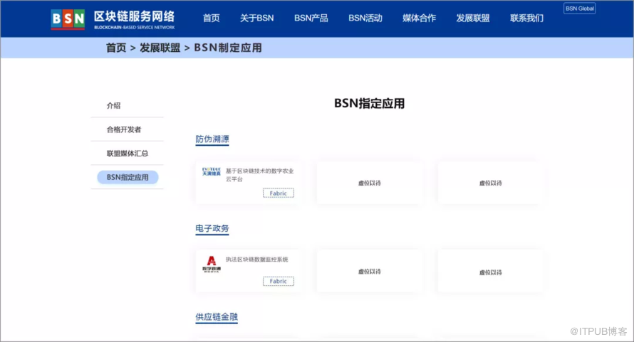Click the 数字政通 red A logo

click(x=211, y=264)
